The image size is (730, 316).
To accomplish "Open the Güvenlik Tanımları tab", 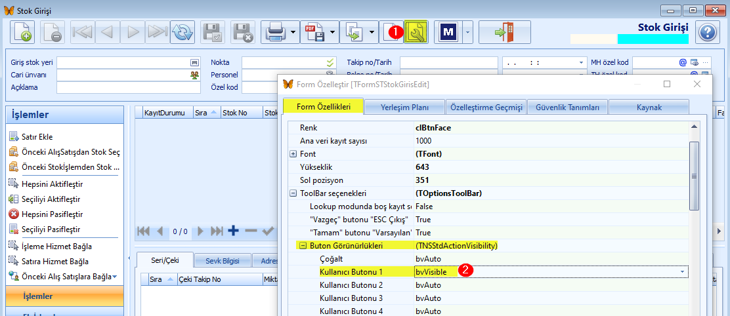I will point(567,108).
